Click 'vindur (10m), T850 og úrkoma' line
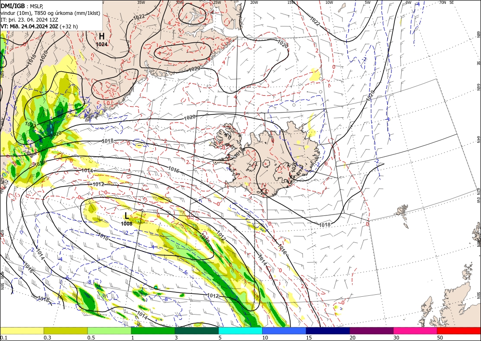This screenshot has width=481, height=341. point(51,13)
